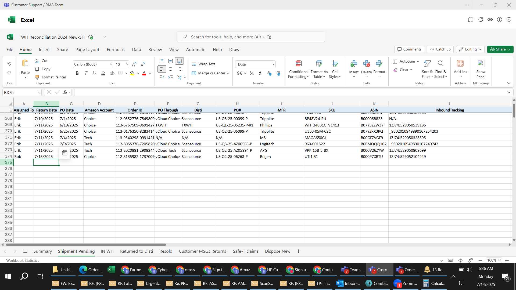Increase font size with A-up icon
This screenshot has width=516, height=290.
tap(134, 64)
